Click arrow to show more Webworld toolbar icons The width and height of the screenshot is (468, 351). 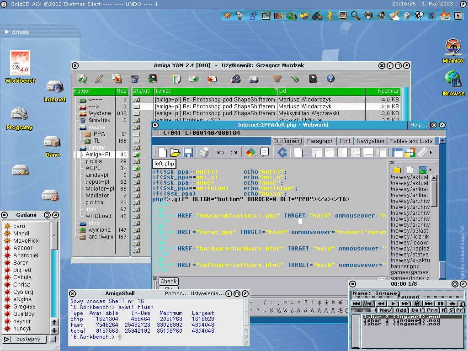[x=431, y=153]
